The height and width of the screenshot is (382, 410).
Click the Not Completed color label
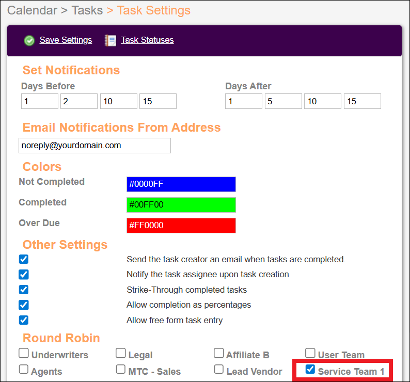[x=52, y=182]
